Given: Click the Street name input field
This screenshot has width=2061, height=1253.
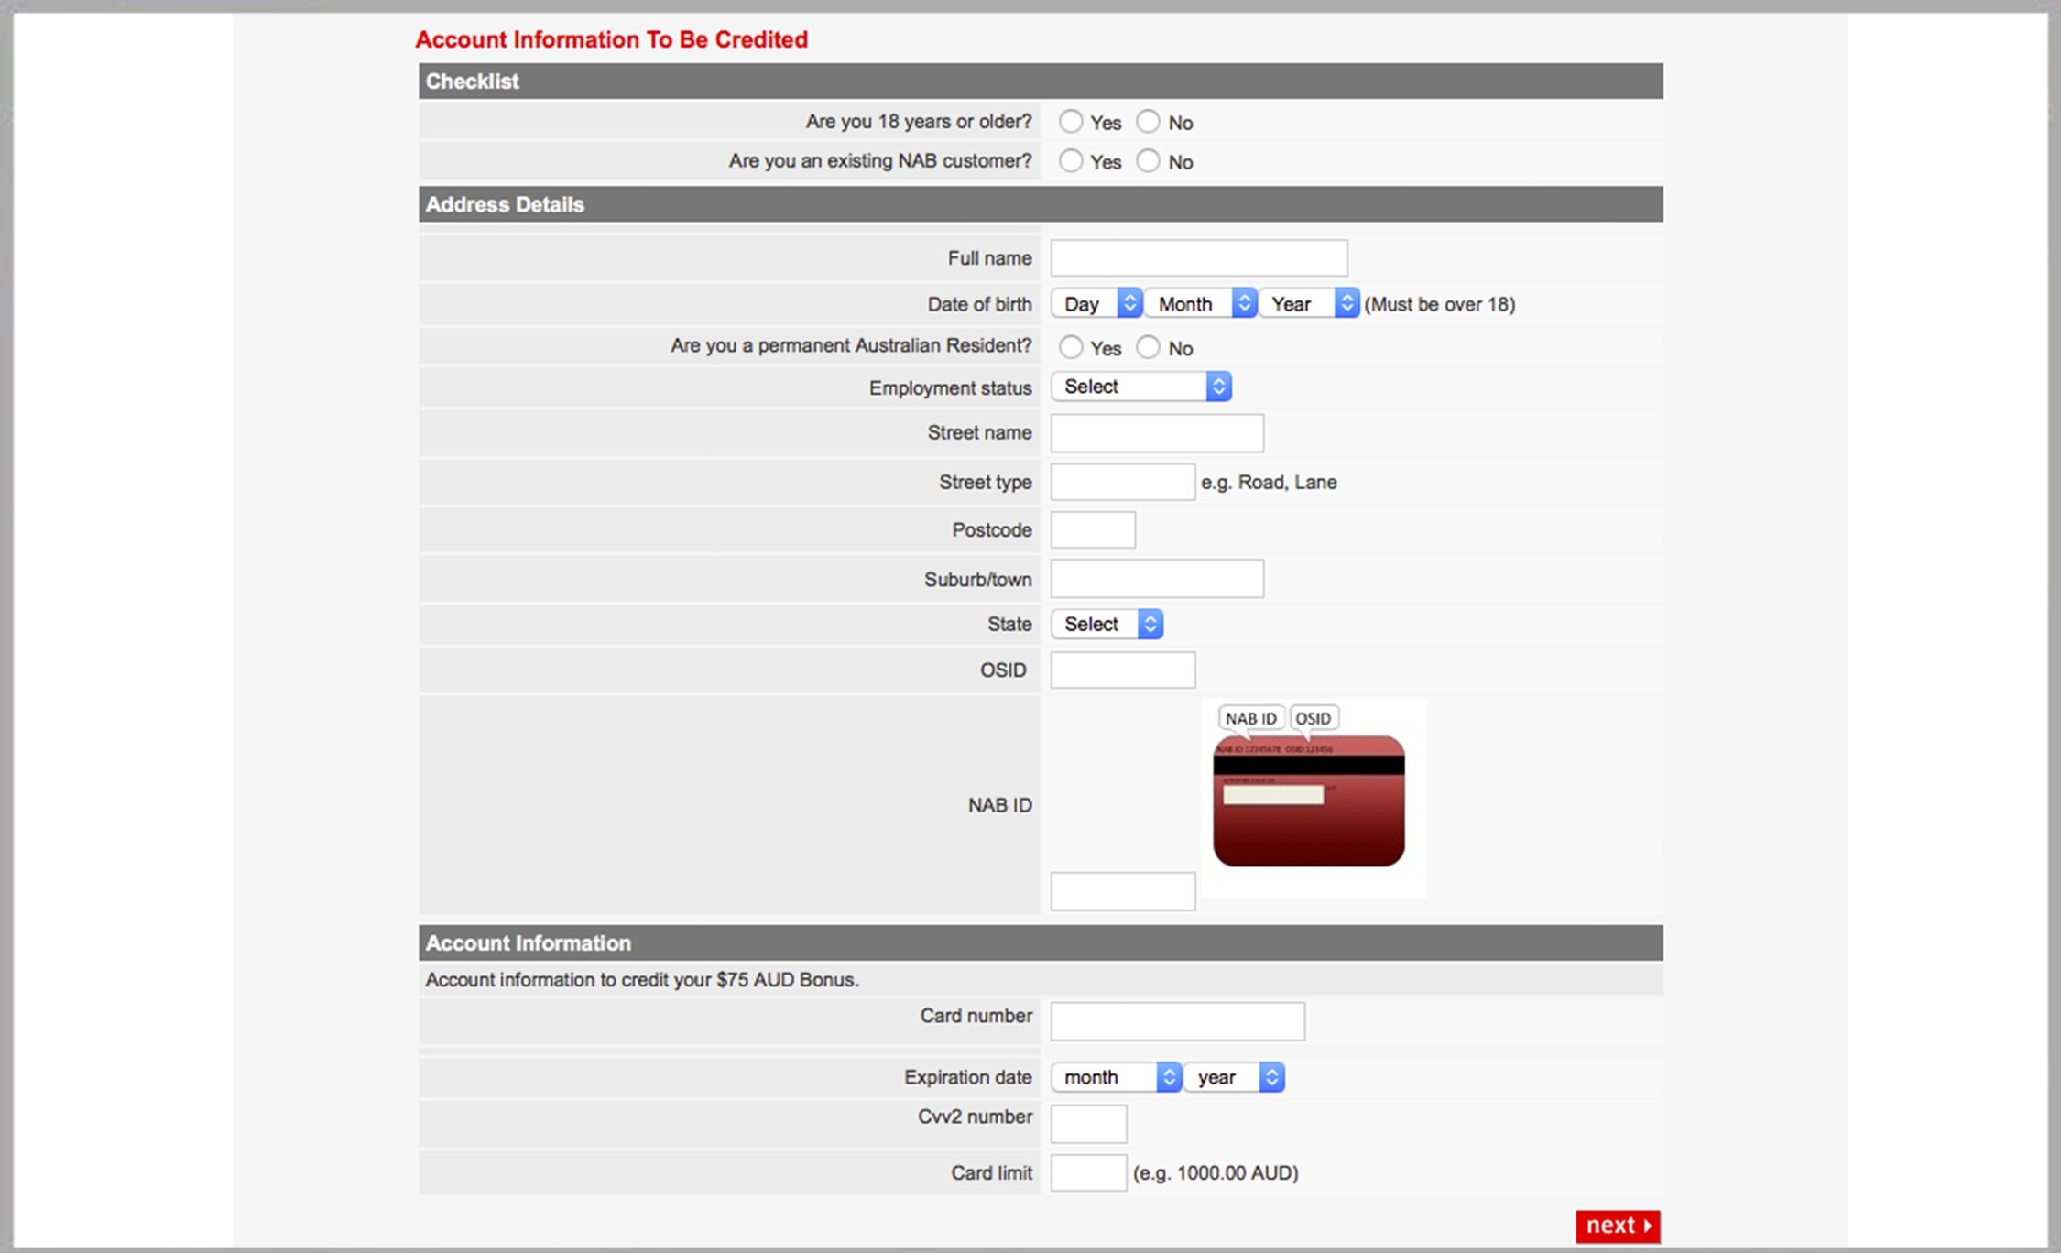Looking at the screenshot, I should coord(1156,432).
